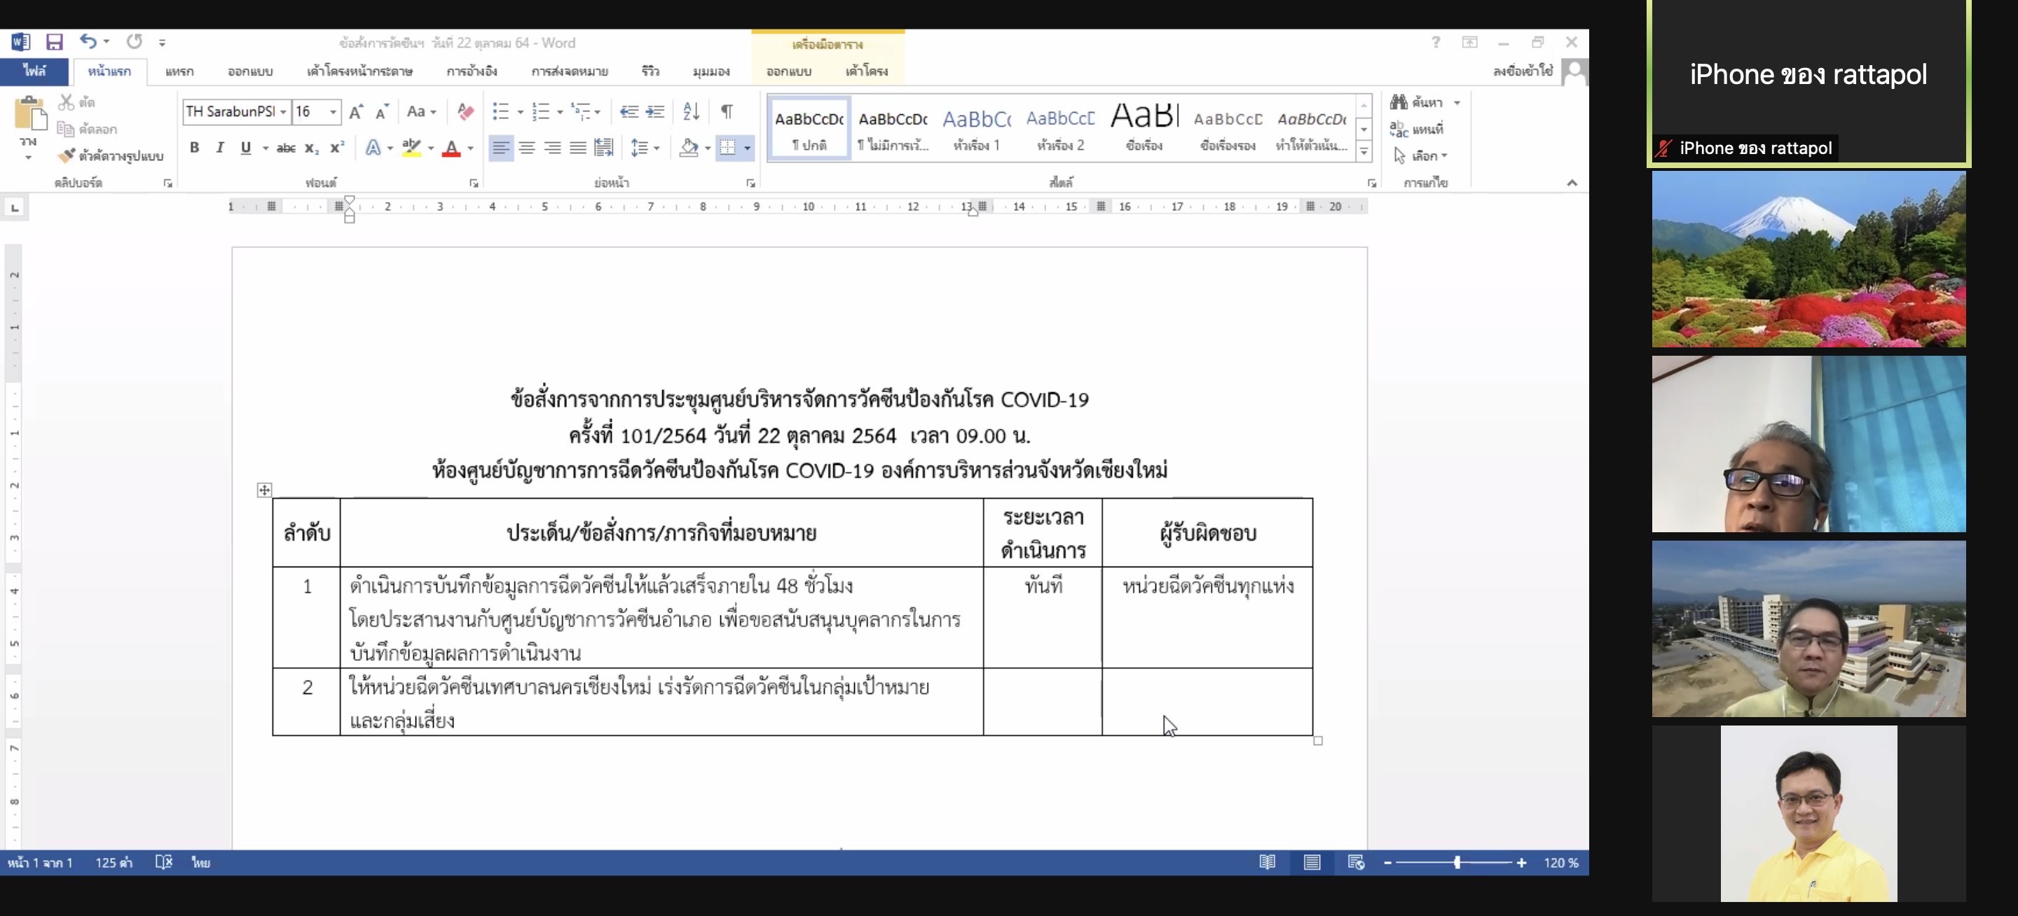Open the font size 16 dropdown
Image resolution: width=2018 pixels, height=916 pixels.
(x=333, y=111)
